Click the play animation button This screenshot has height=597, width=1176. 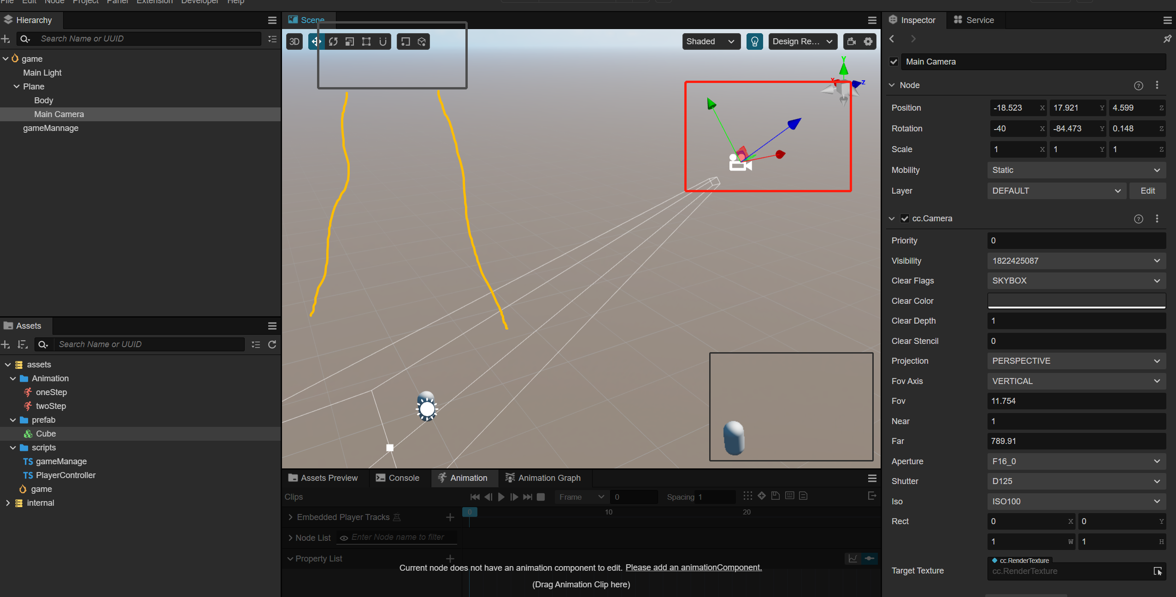501,497
